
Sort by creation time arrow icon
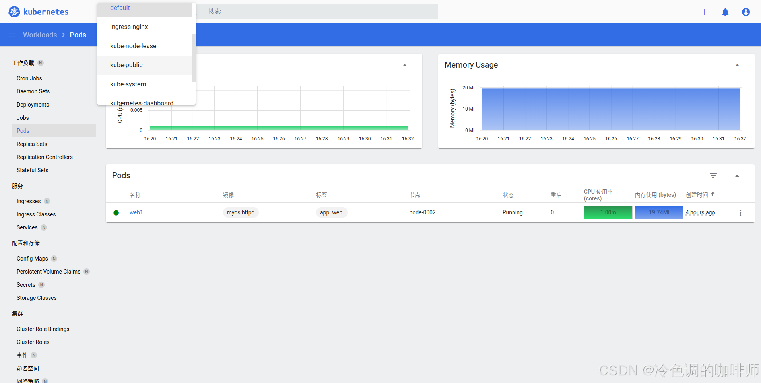pos(713,194)
